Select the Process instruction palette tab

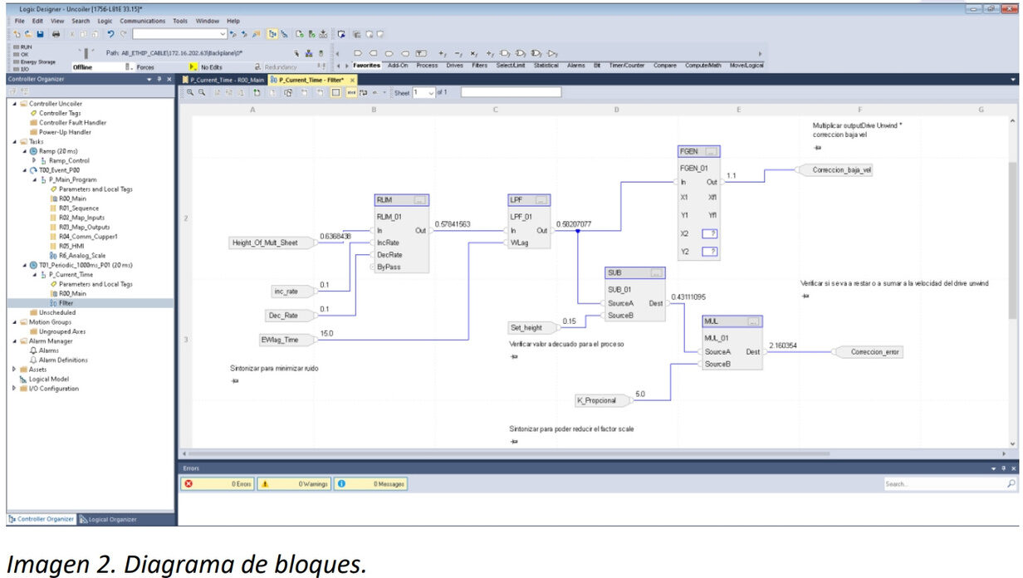click(x=427, y=65)
